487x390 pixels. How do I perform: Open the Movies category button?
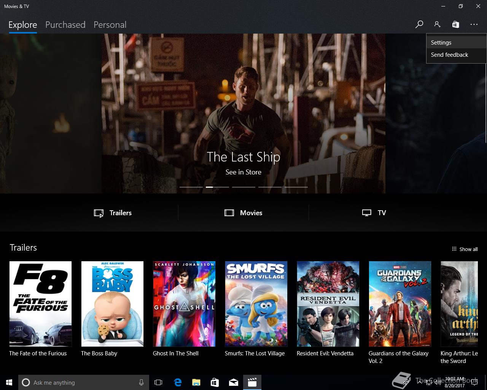(243, 213)
